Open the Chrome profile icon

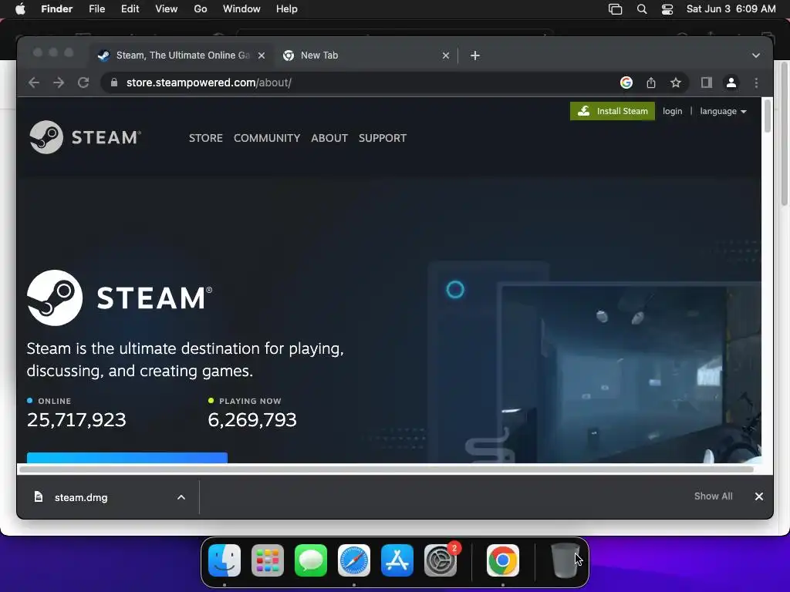[x=731, y=82]
